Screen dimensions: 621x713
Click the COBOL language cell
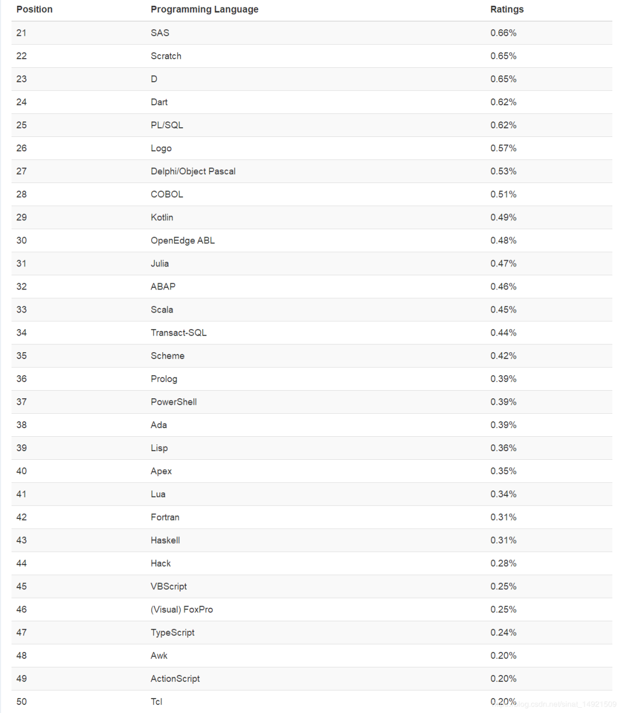click(x=167, y=194)
